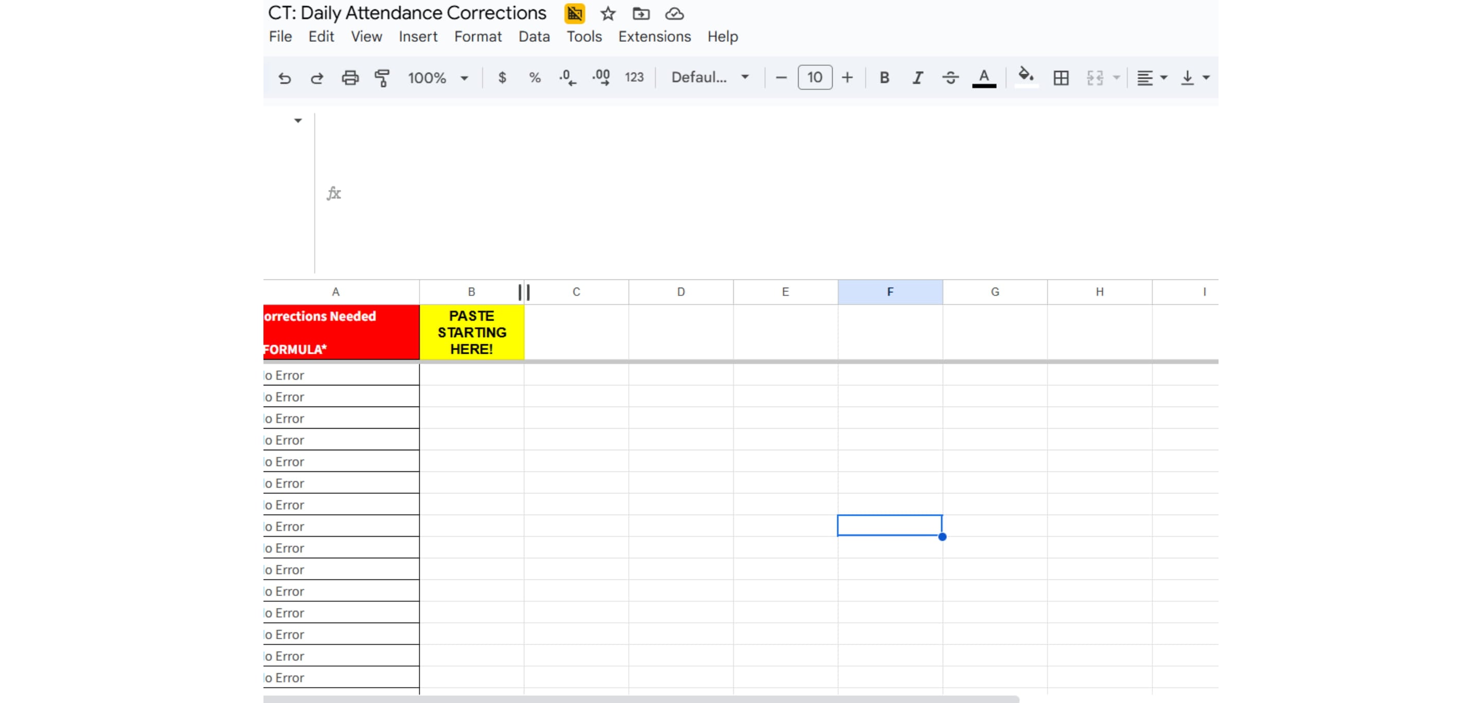Open the Tools menu

(584, 37)
